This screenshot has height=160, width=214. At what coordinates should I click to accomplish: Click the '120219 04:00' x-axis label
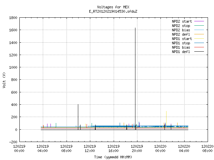point(43,149)
